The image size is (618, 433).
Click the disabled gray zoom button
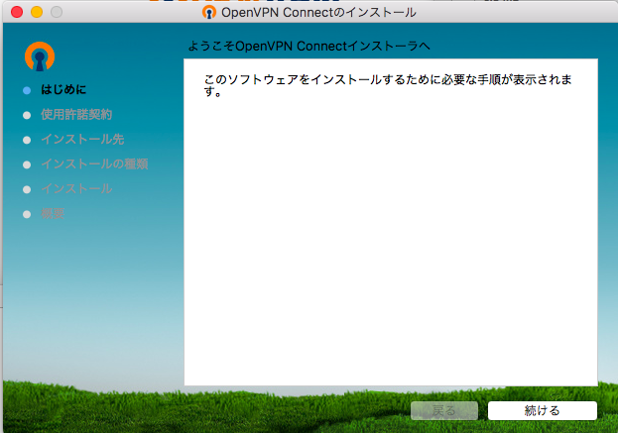57,12
